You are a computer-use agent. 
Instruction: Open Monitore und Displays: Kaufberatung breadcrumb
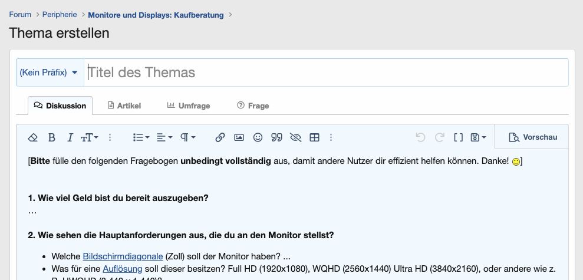coord(156,15)
